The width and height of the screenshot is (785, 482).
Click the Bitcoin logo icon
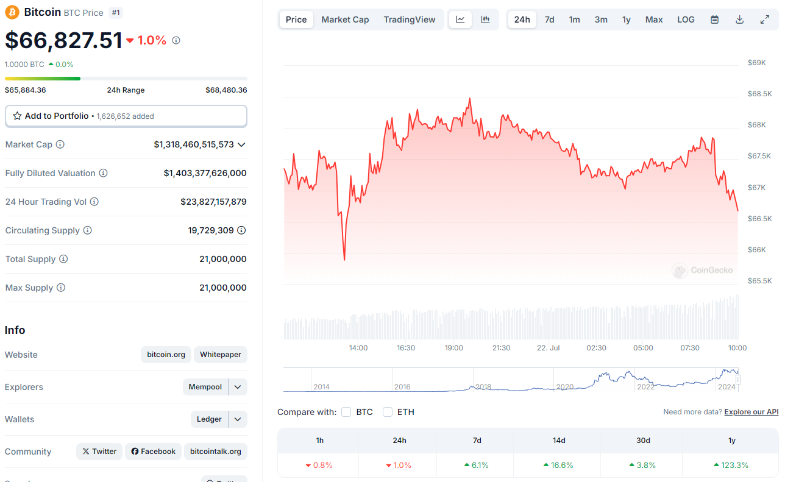(x=12, y=12)
